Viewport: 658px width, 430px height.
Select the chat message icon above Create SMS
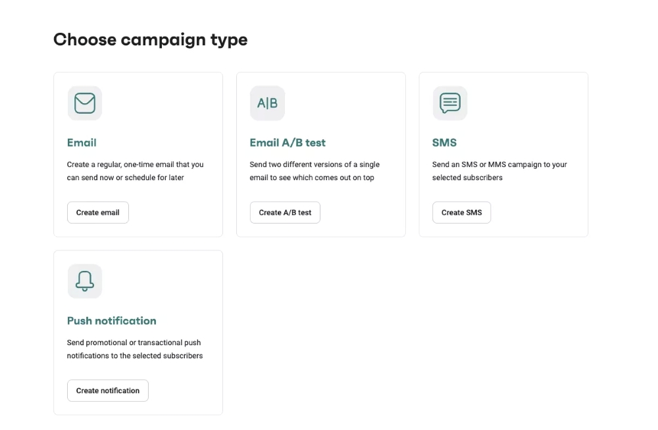[449, 103]
